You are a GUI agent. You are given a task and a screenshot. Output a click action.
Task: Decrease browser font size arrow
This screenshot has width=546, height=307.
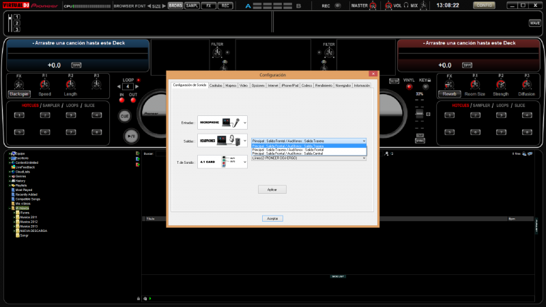click(x=149, y=6)
